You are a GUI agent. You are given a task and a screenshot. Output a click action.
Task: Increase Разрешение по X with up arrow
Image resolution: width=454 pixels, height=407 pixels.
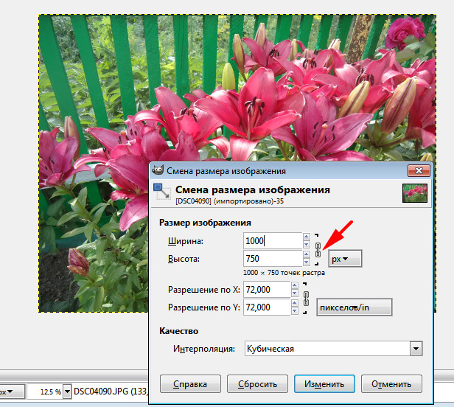pos(295,285)
